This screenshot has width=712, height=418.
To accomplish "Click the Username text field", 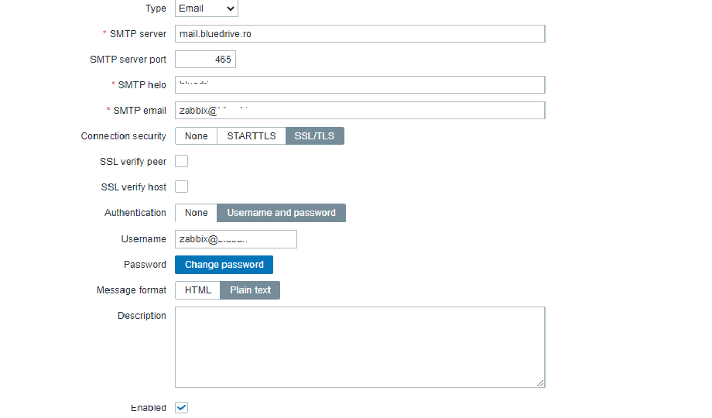I will 236,239.
